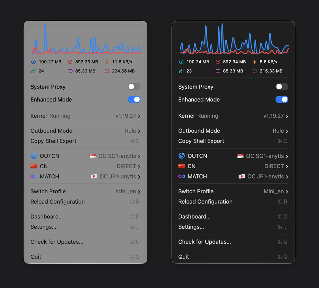Click the OUTCN globe icon in light menu
Image resolution: width=319 pixels, height=288 pixels.
[34, 156]
